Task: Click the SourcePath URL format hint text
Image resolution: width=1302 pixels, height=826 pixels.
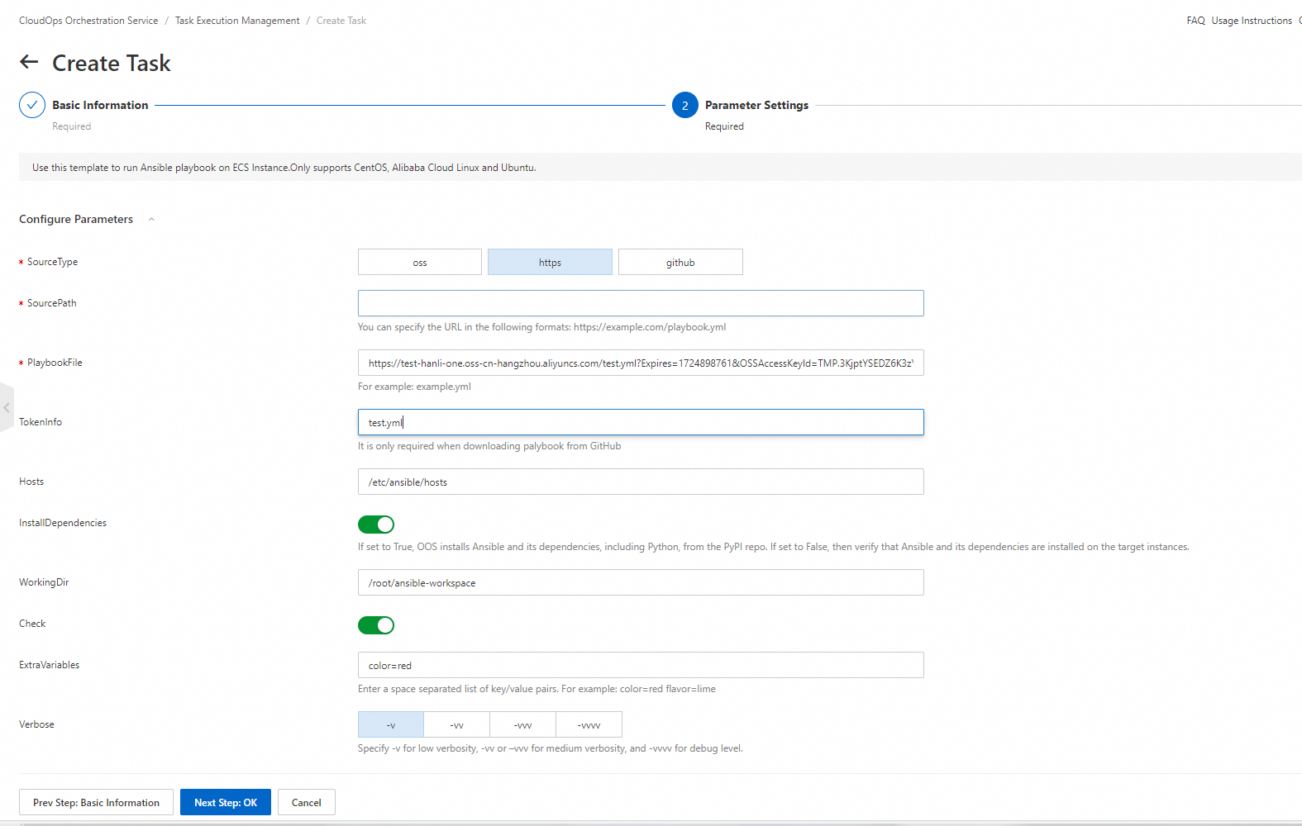Action: [x=541, y=327]
